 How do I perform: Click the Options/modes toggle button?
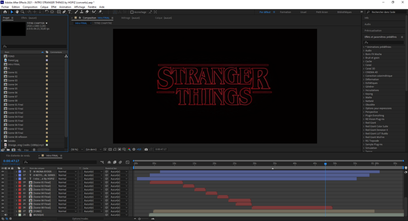(x=80, y=219)
